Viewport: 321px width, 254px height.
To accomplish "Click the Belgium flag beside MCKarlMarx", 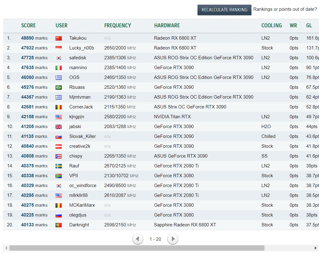I will (x=59, y=205).
